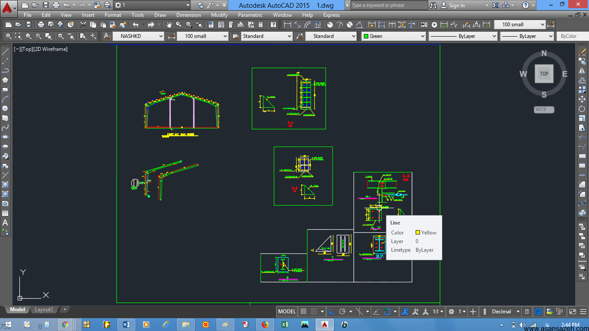The height and width of the screenshot is (331, 589).
Task: Open the Green color control dropdown
Action: point(394,36)
